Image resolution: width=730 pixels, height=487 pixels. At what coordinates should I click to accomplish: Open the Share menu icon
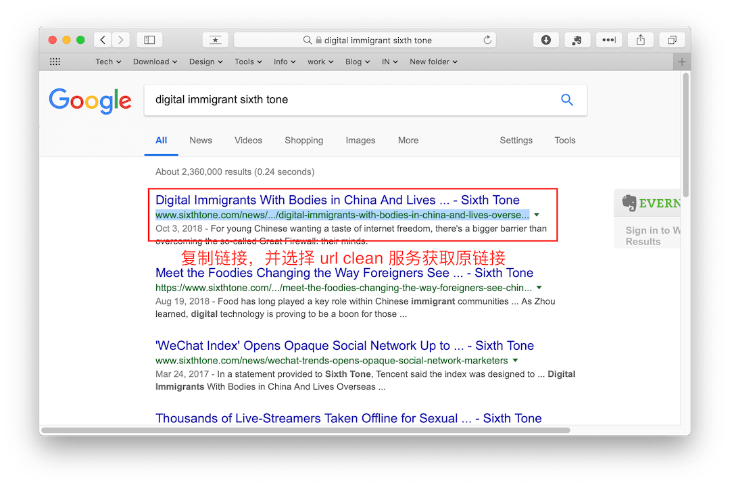click(x=641, y=40)
